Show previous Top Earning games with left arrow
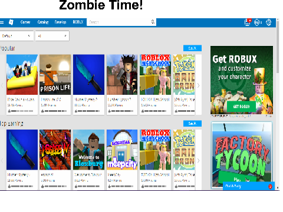Image resolution: width=283 pixels, height=212 pixels. (2, 161)
